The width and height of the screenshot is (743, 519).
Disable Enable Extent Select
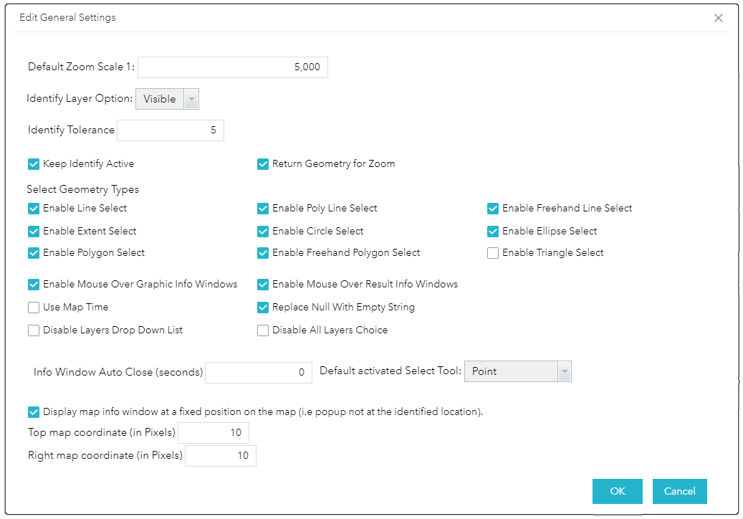(x=33, y=231)
